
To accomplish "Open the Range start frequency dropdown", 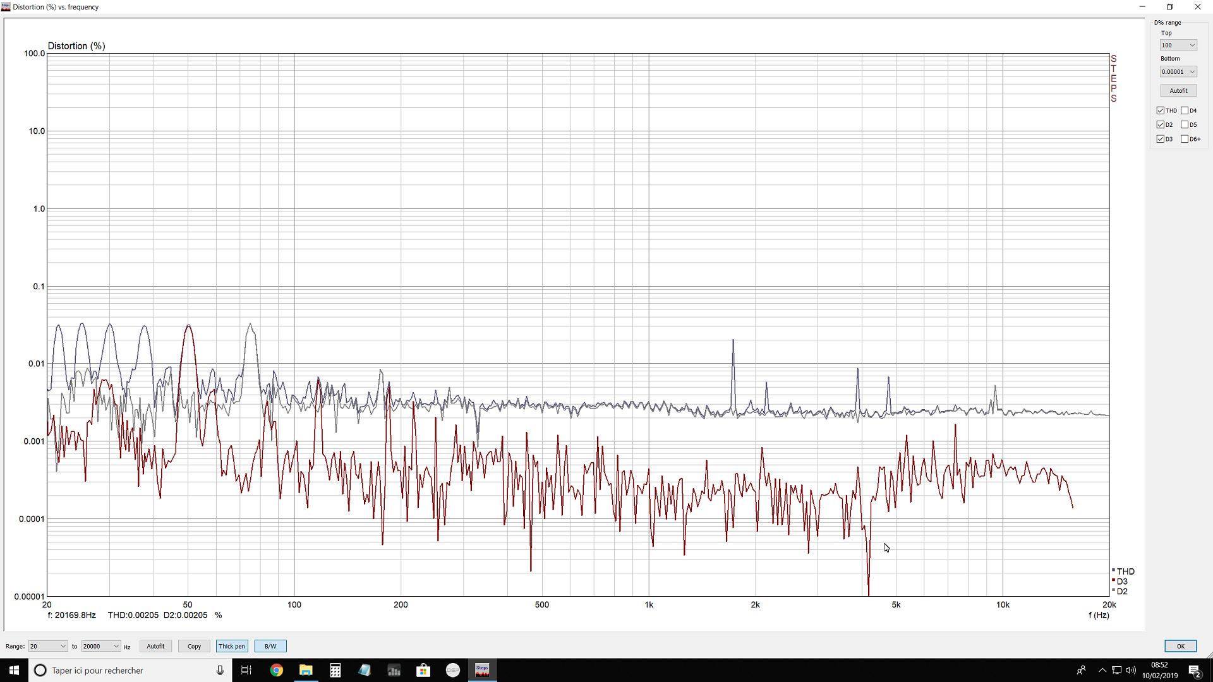I will tap(48, 646).
